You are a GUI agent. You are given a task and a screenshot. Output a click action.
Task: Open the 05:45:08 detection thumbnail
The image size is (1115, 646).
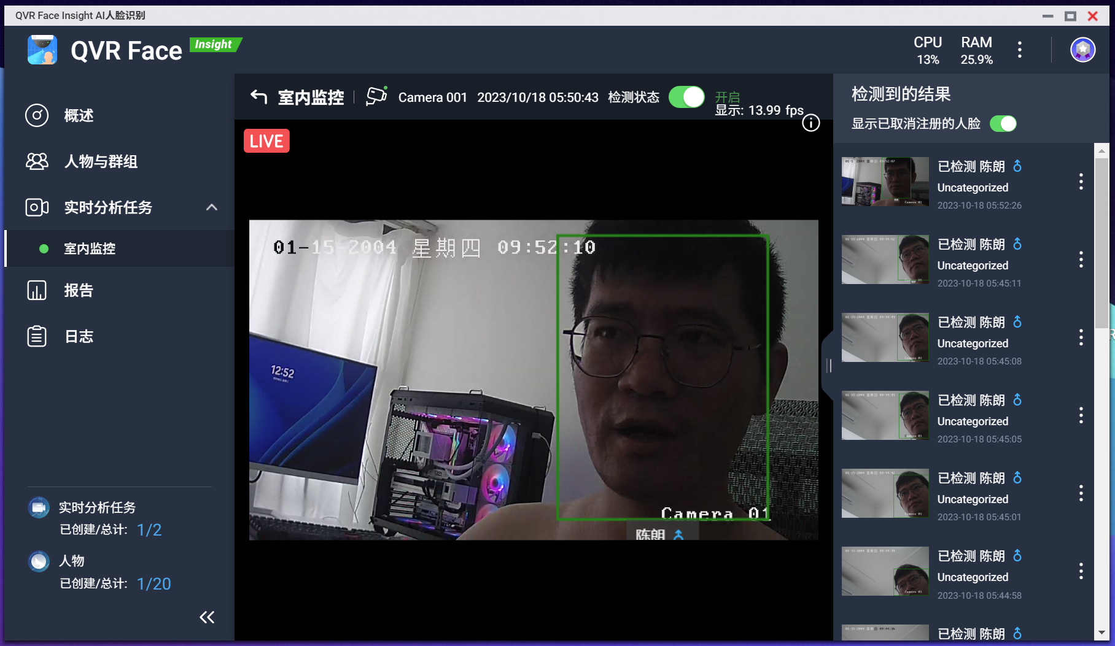pos(885,337)
